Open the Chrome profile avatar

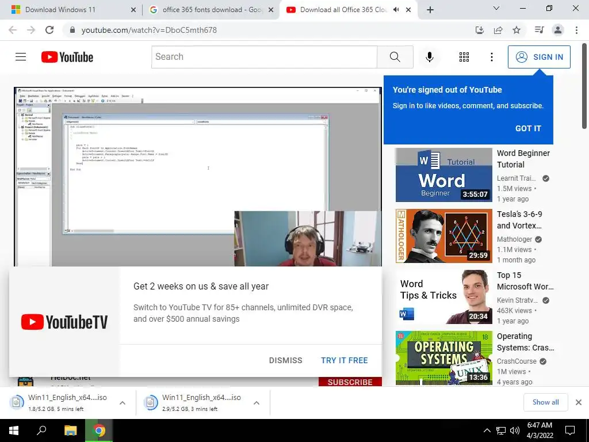tap(558, 30)
